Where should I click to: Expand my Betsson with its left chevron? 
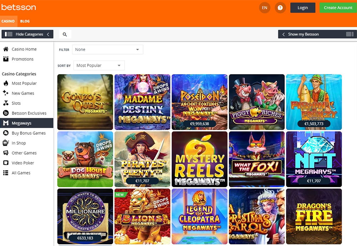point(283,34)
